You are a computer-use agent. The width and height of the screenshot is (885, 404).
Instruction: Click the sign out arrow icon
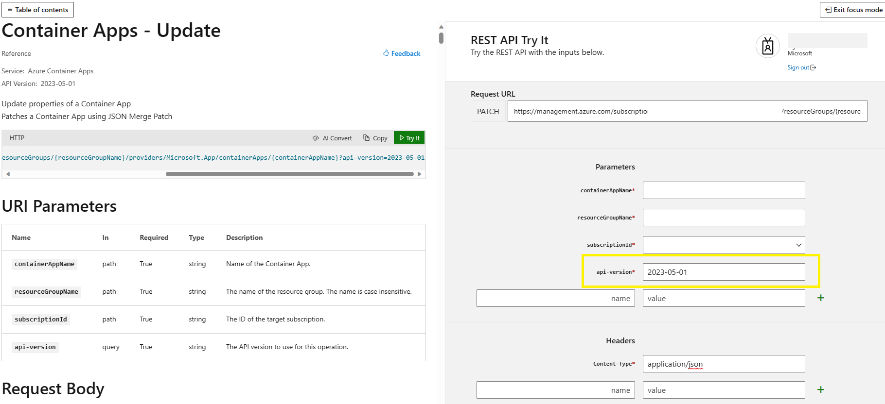click(813, 67)
